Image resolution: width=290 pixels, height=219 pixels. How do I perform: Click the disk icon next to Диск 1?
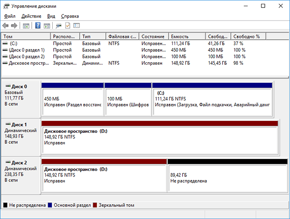coord(8,124)
